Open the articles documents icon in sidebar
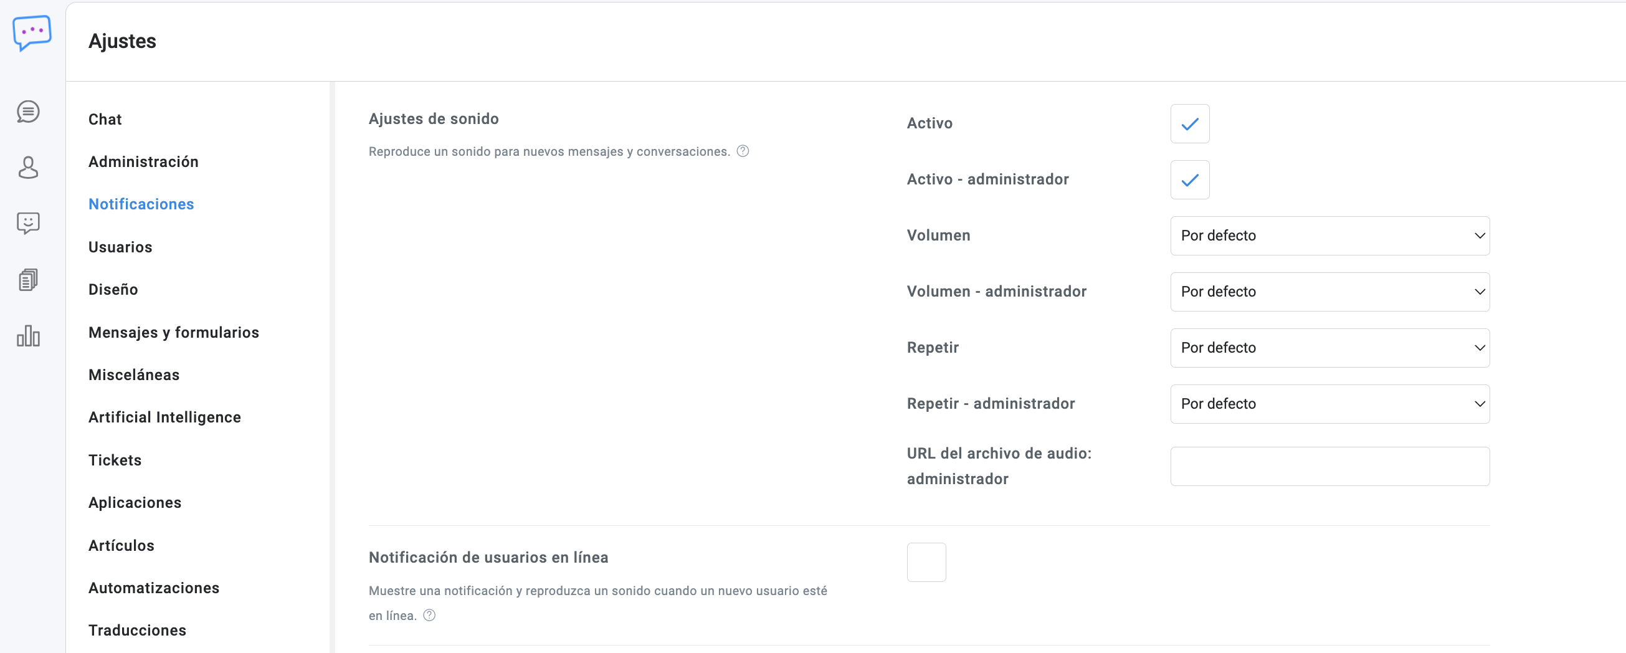 tap(29, 279)
